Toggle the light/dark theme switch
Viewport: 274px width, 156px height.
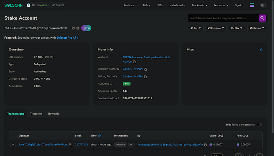(x=263, y=5)
